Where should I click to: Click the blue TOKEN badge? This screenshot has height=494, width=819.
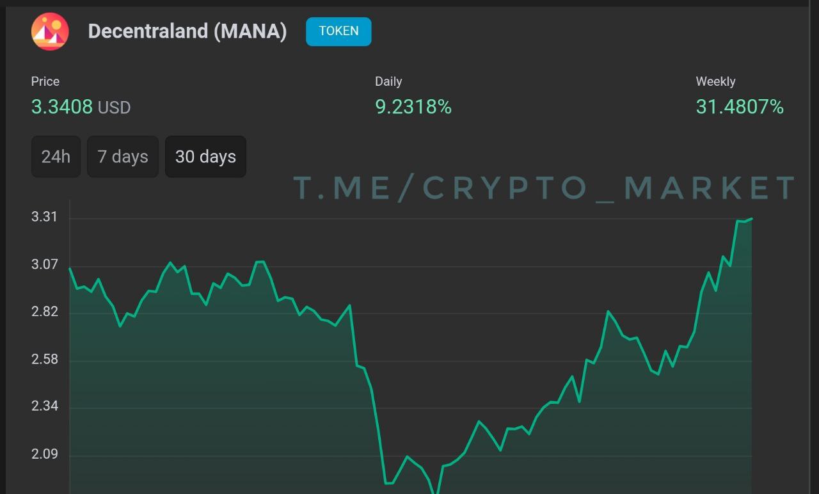(338, 31)
